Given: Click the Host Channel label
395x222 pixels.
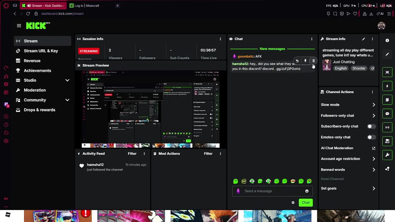Looking at the screenshot, I should point(332,179).
